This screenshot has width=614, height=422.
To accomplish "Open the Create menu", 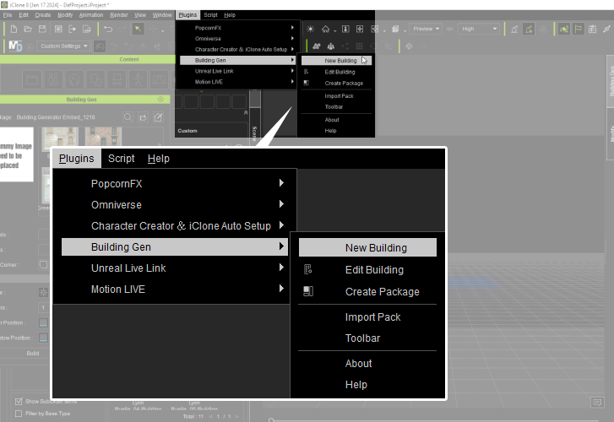I will pos(43,15).
